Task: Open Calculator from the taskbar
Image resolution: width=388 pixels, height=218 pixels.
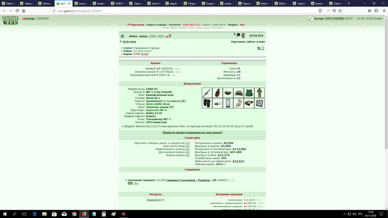Action: (x=104, y=214)
